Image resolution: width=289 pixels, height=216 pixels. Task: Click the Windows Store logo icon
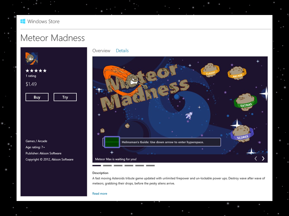click(x=23, y=21)
